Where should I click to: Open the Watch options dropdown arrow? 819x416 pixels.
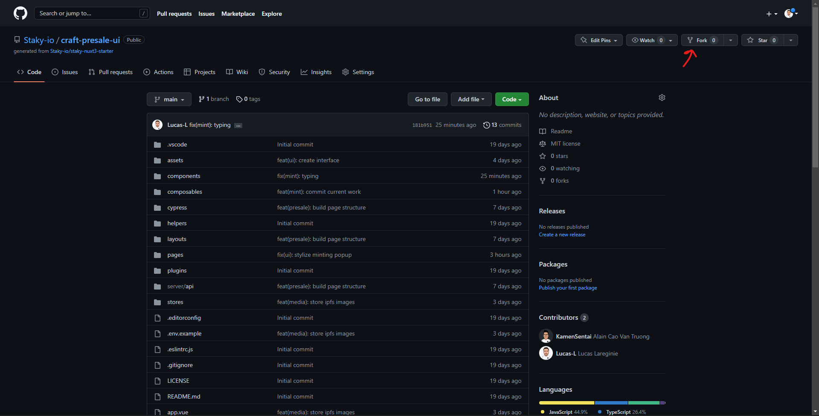click(x=671, y=40)
